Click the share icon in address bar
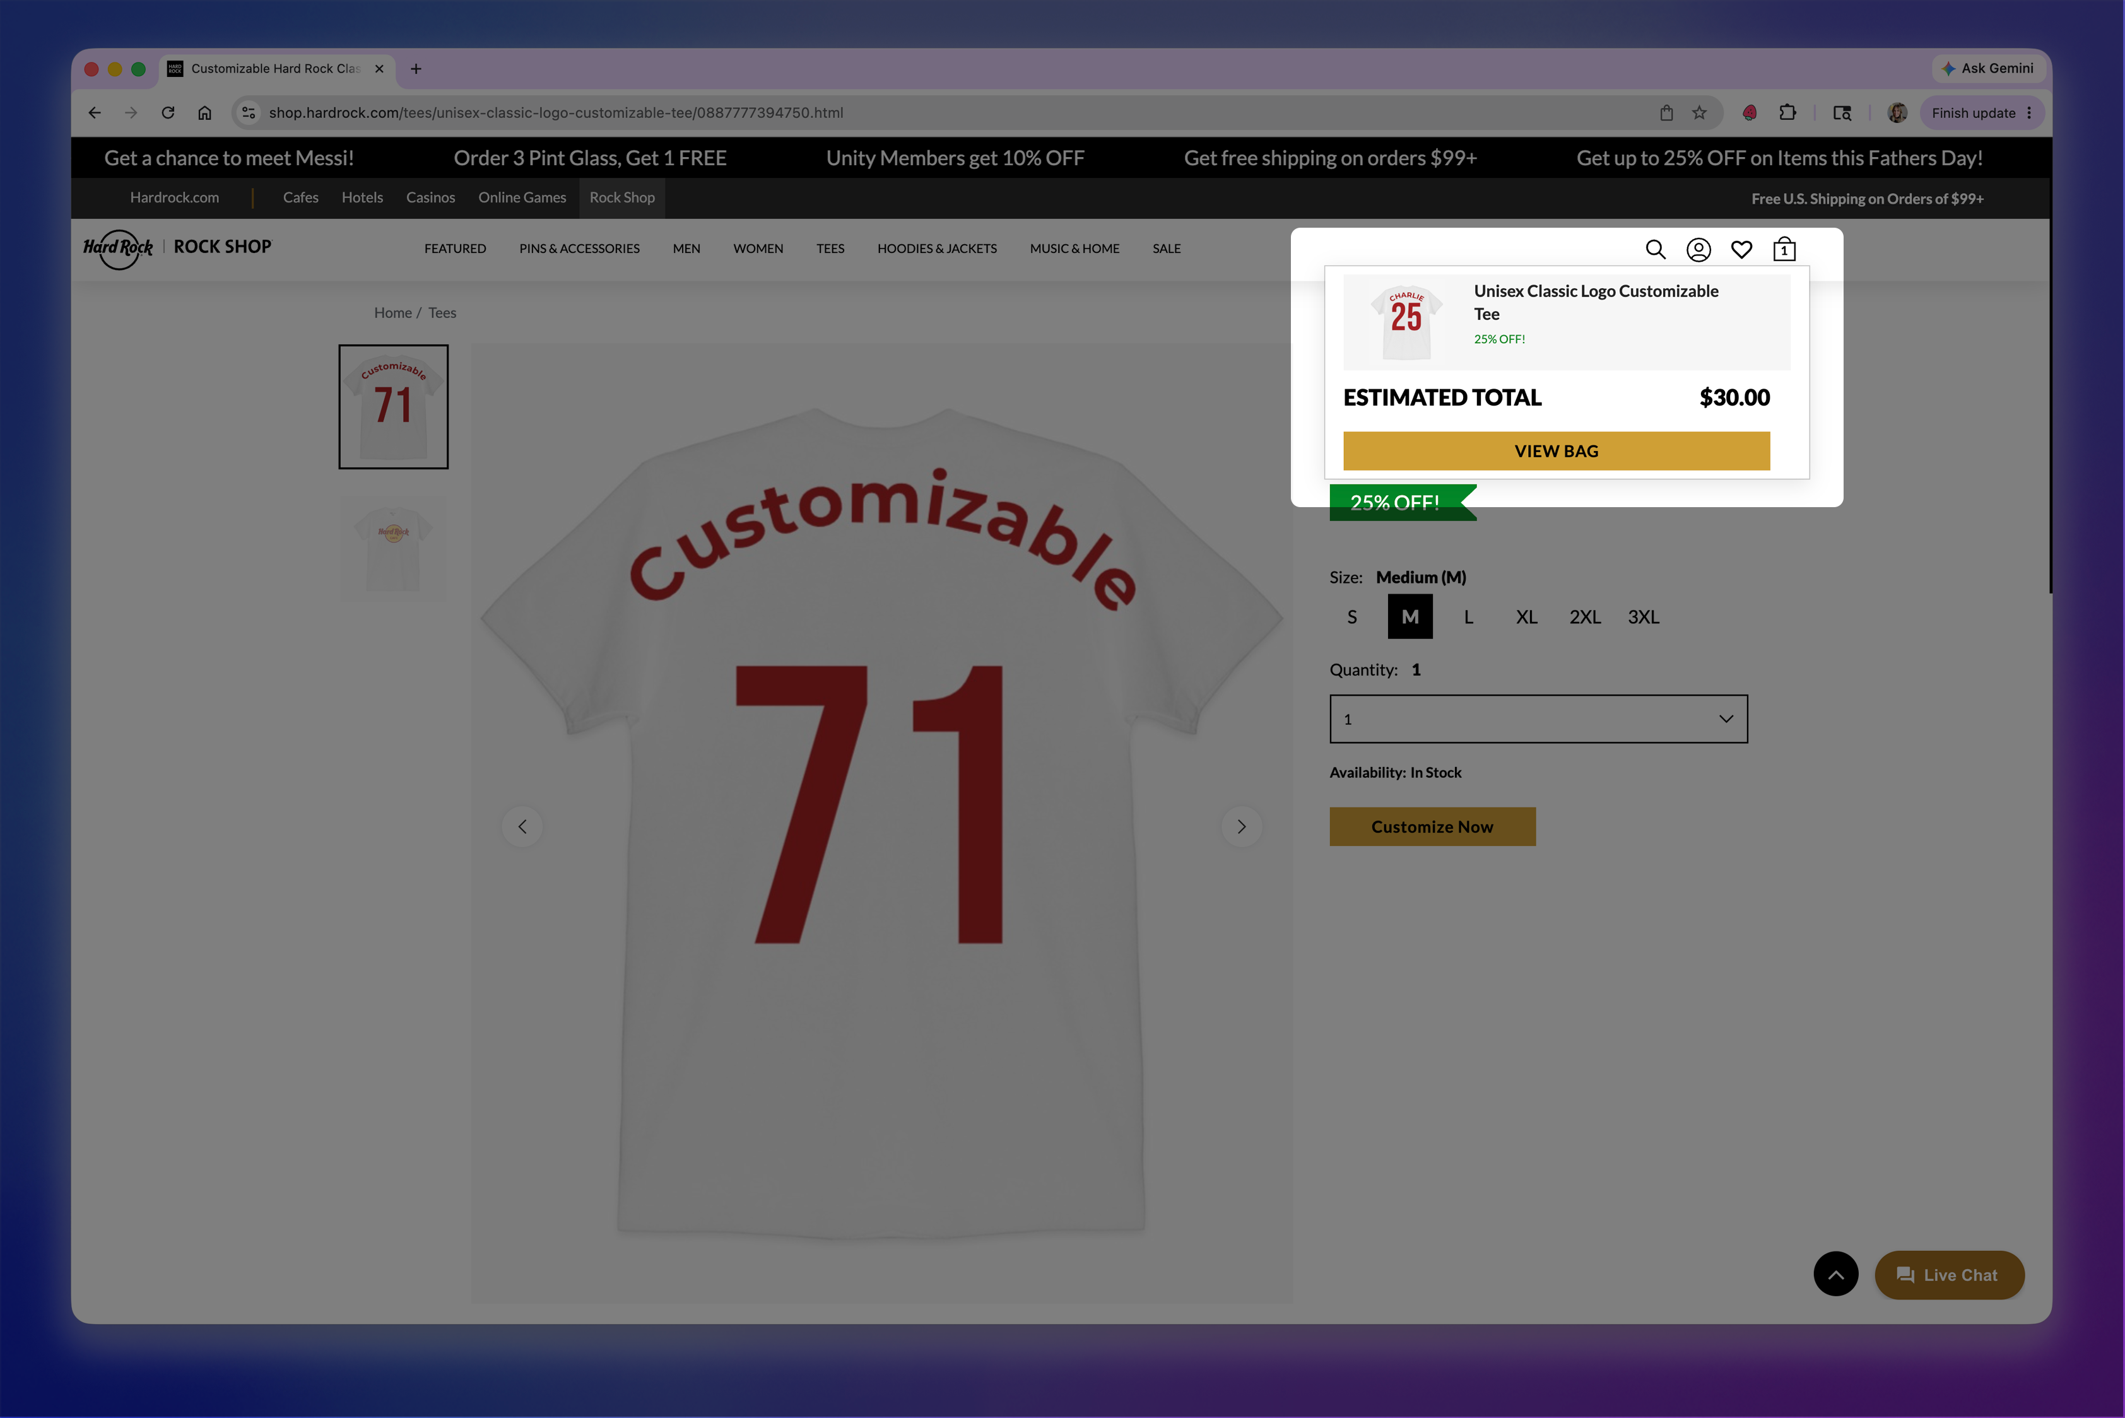 pos(1666,112)
